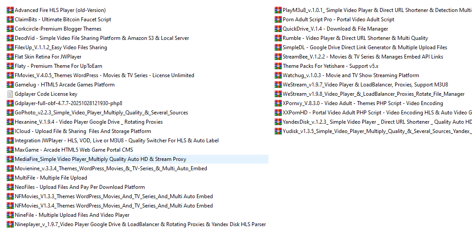
Task: Select 'Gamelug - HTML5 Arcade Games Platform' name
Action: click(65, 85)
